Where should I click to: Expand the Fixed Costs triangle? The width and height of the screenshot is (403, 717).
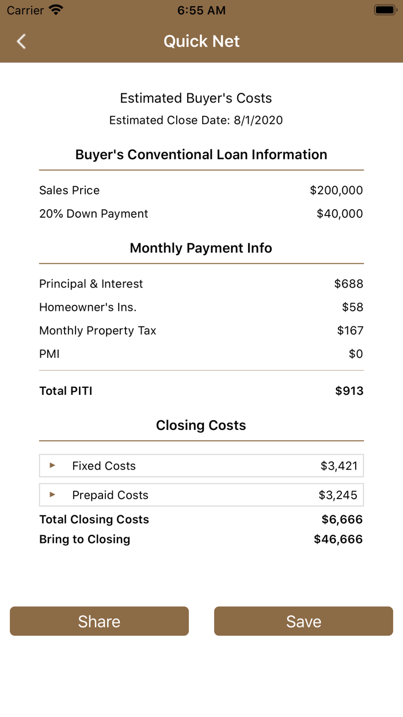tap(52, 466)
